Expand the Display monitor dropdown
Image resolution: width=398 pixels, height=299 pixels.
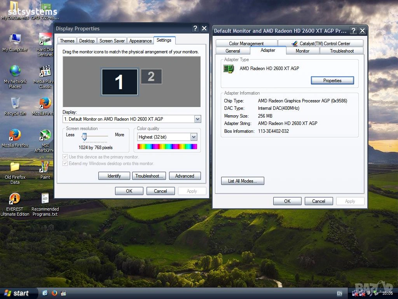(197, 119)
